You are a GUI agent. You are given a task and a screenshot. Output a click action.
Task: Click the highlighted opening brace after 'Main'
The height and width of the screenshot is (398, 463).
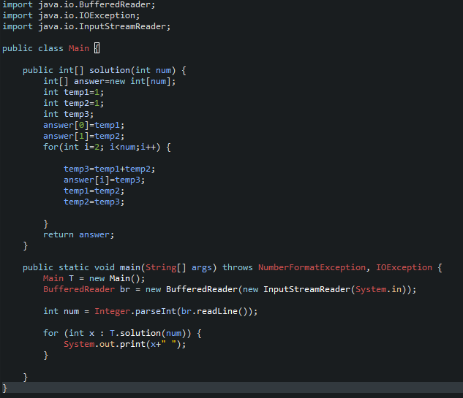(97, 48)
